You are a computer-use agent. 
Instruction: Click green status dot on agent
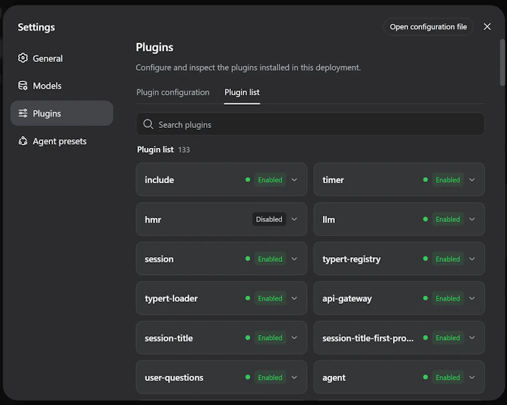426,377
